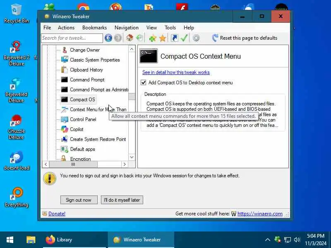Click the Back navigation arrow in toolbar
This screenshot has height=248, width=331.
pyautogui.click(x=108, y=38)
